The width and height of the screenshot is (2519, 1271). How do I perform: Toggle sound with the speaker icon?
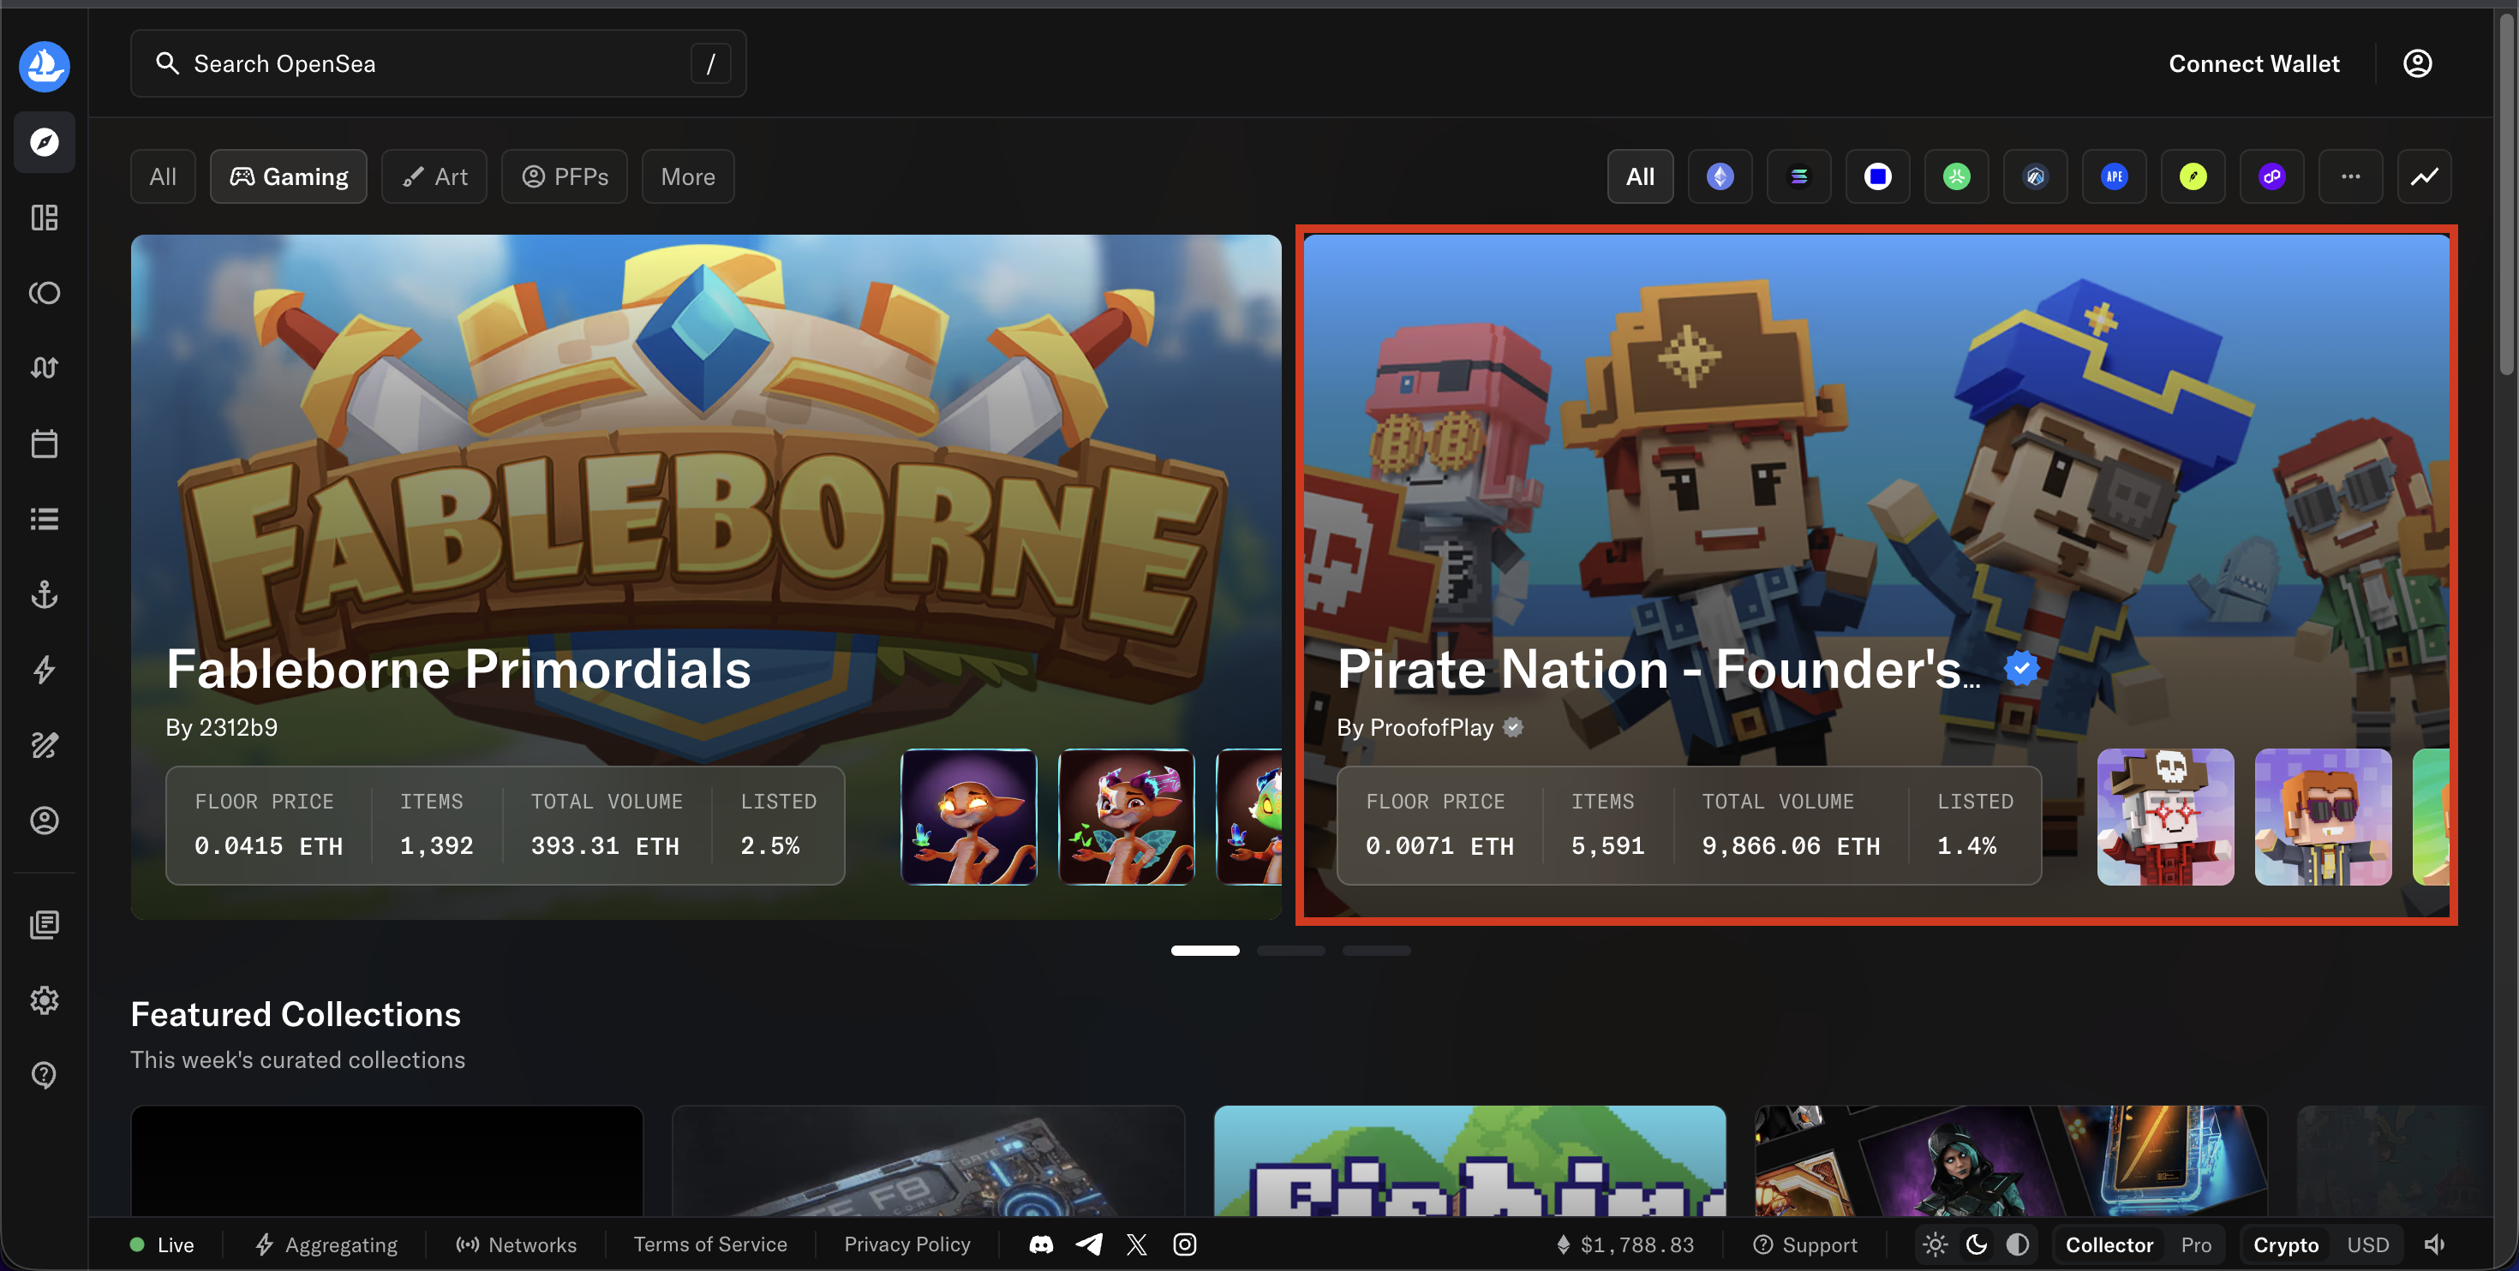coord(2435,1244)
